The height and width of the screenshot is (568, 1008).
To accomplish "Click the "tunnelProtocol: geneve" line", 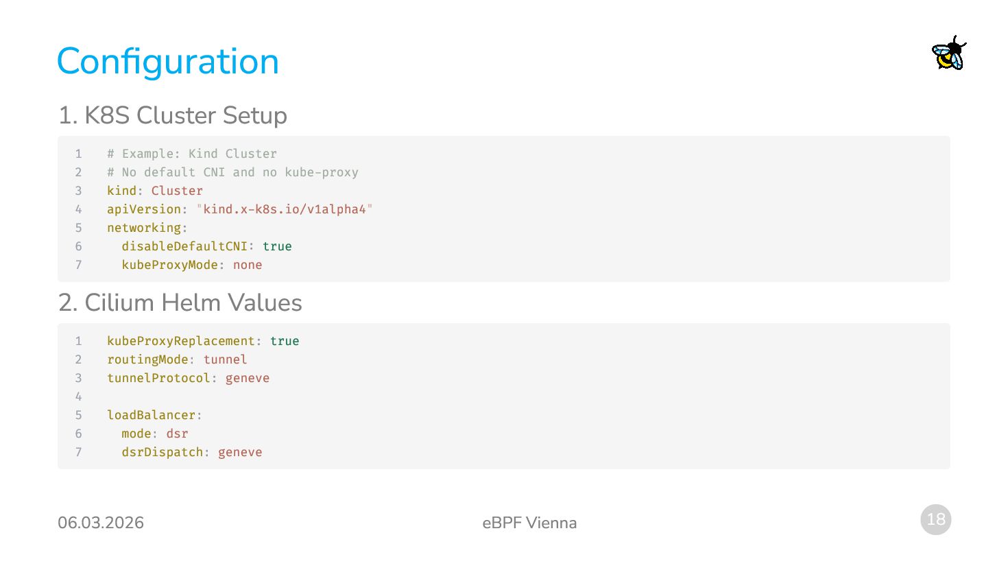I will (188, 378).
